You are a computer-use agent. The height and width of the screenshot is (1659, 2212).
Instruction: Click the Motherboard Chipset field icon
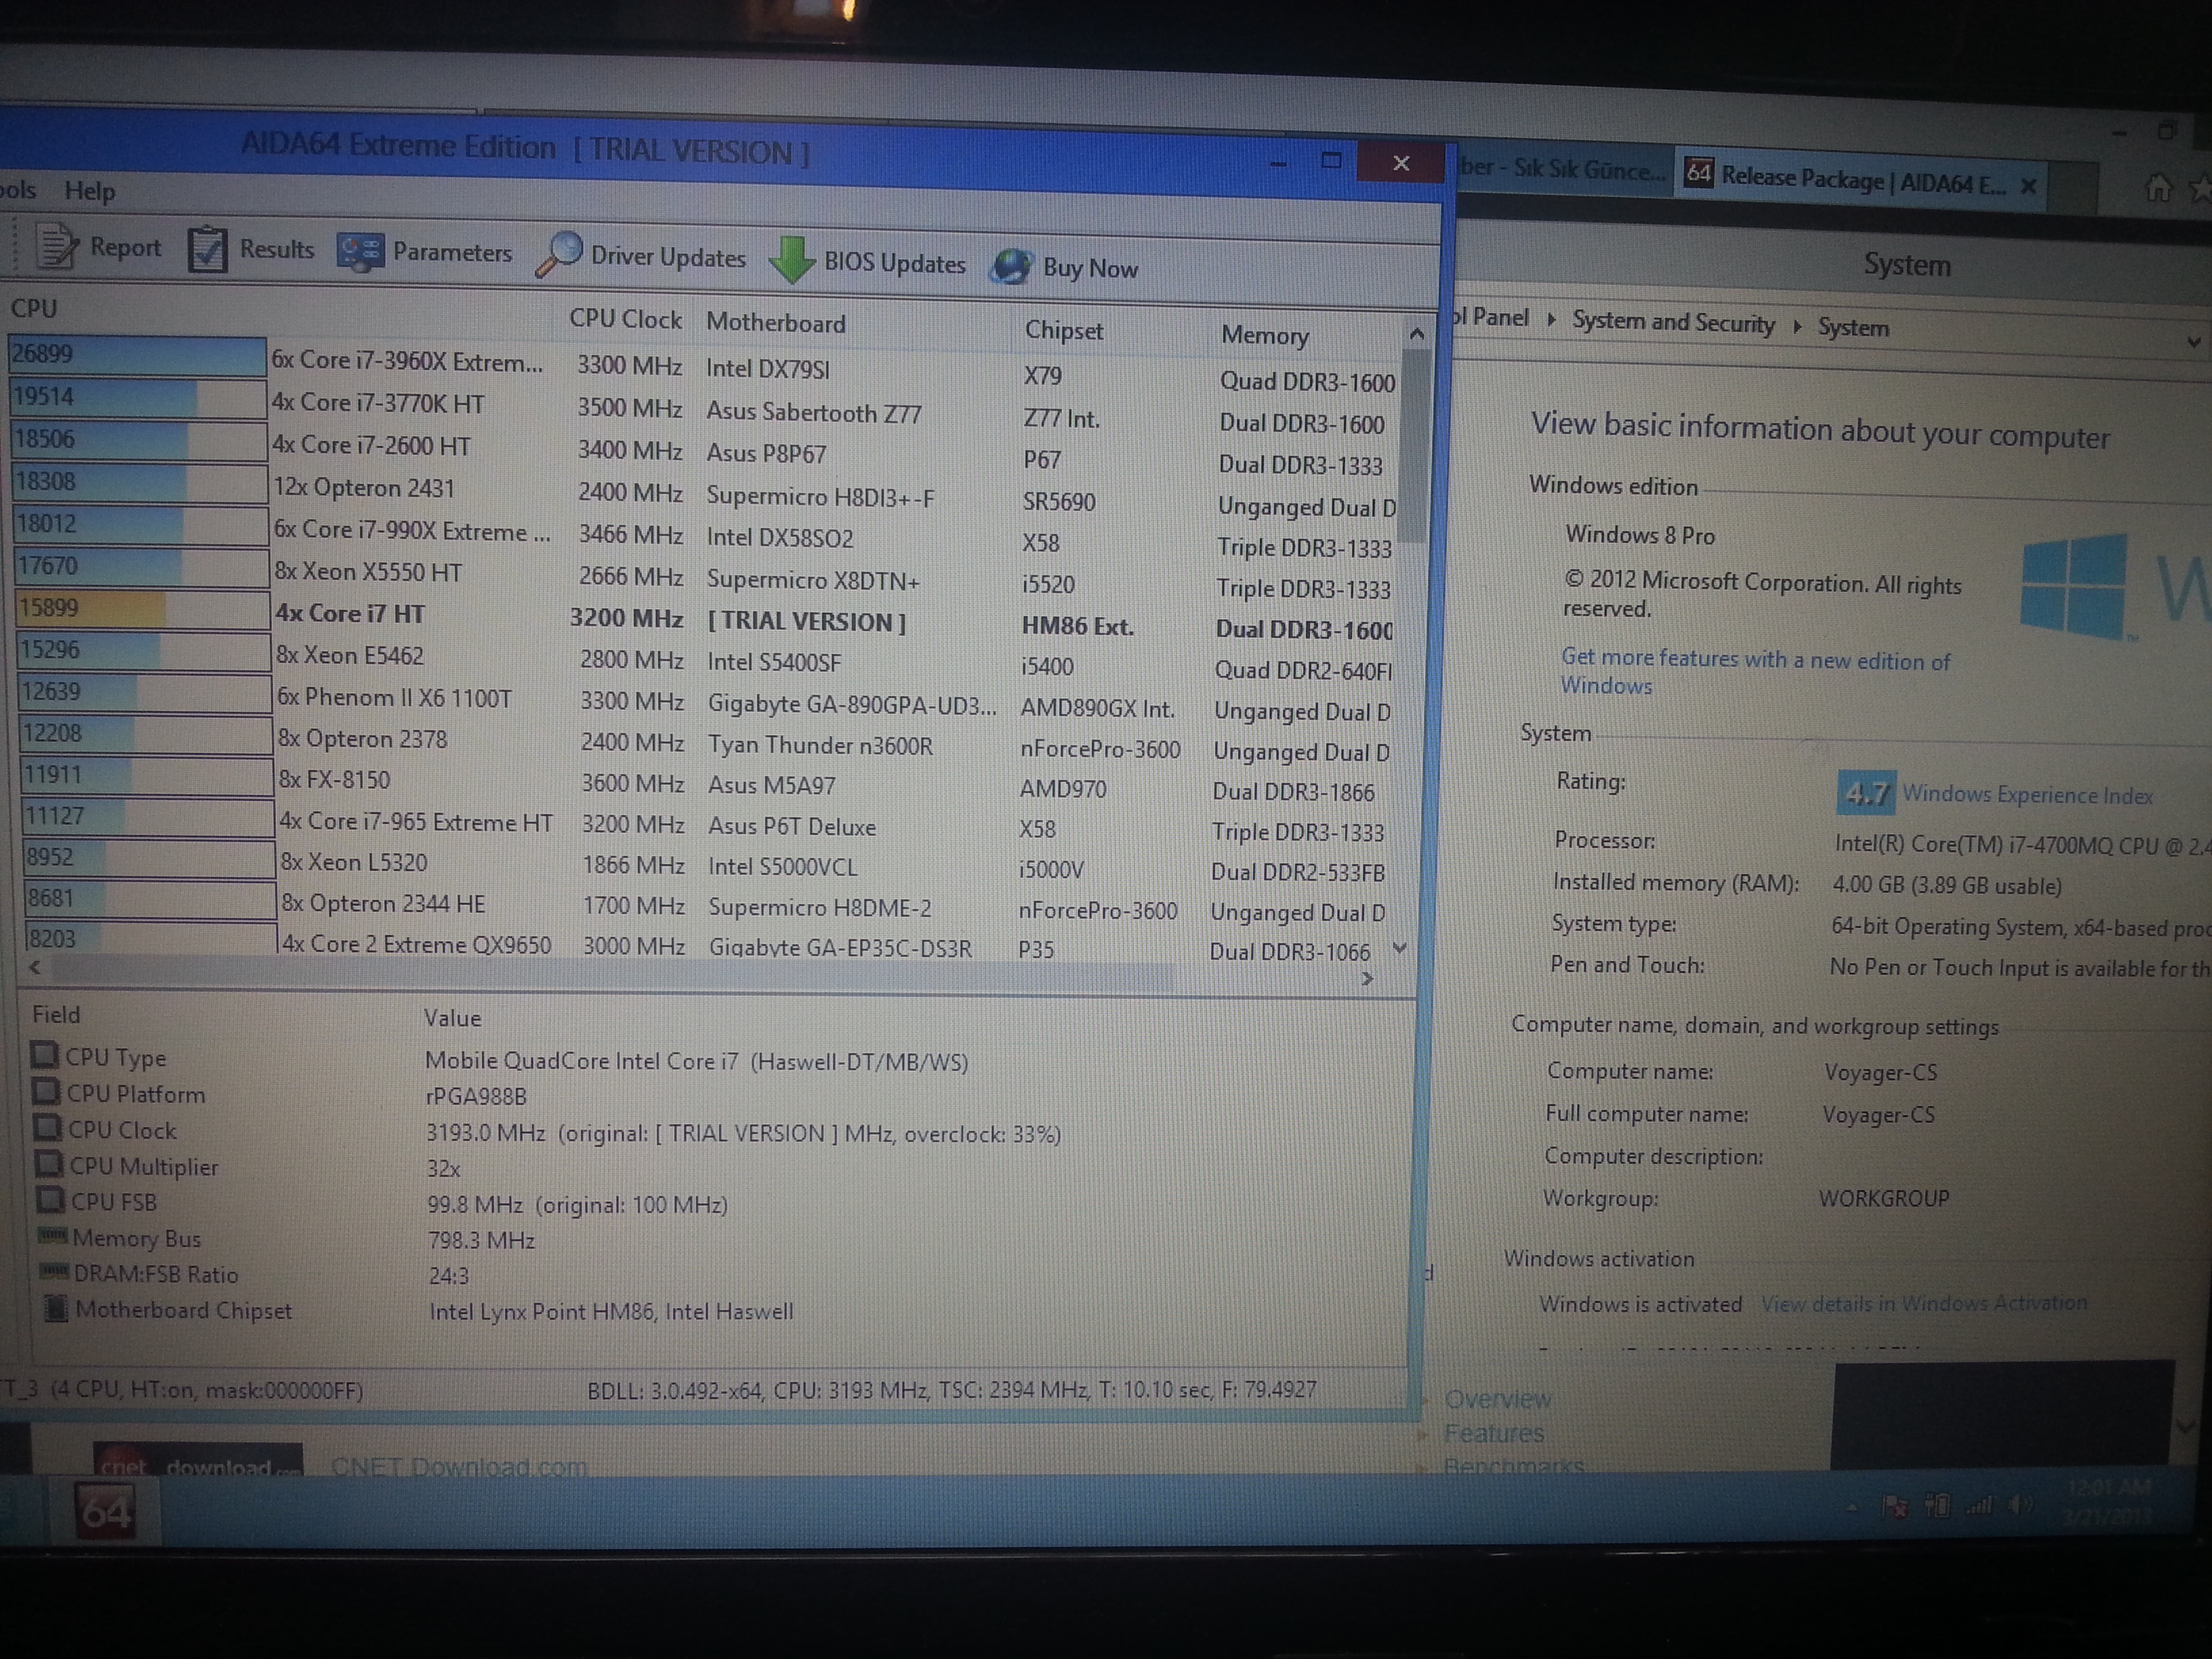[x=57, y=1308]
